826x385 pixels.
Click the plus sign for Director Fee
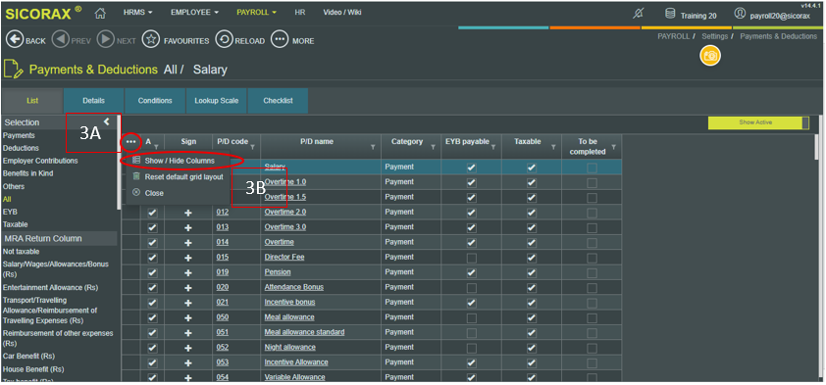coord(188,258)
